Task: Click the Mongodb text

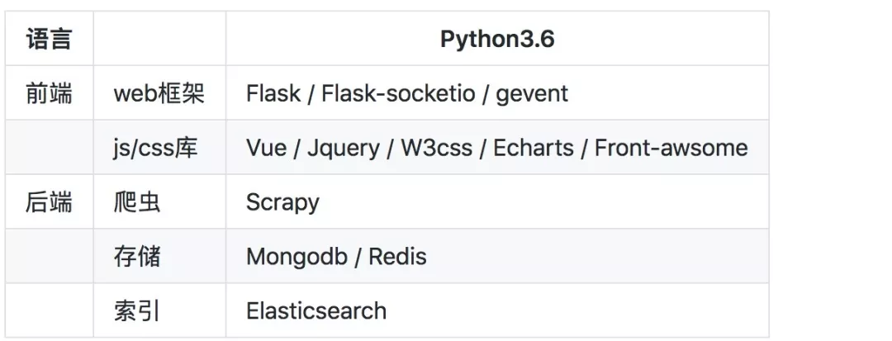Action: coord(296,257)
